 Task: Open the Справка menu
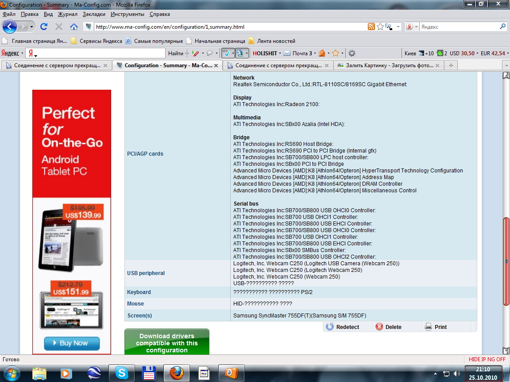tap(160, 14)
